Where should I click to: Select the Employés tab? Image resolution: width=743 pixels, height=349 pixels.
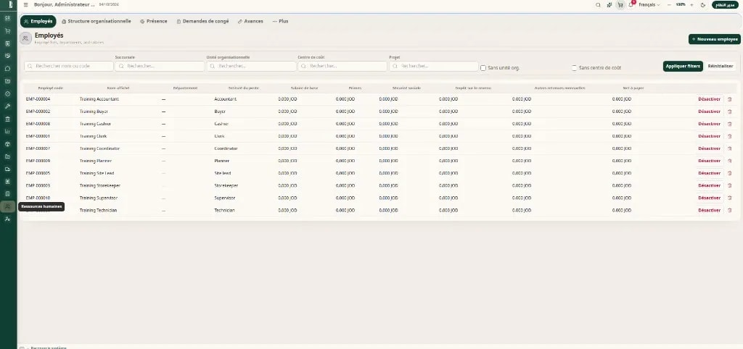[x=38, y=21]
